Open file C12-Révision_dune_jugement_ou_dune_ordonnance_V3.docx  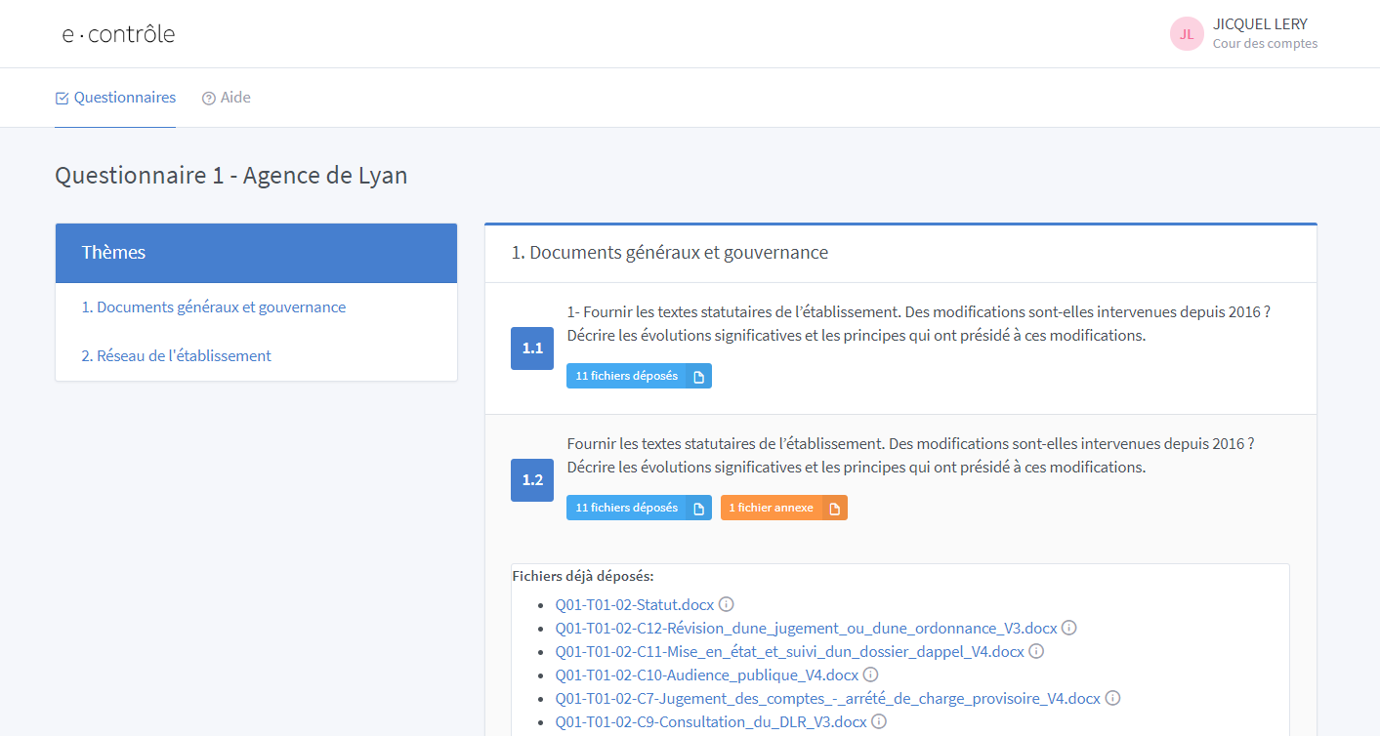click(x=807, y=628)
